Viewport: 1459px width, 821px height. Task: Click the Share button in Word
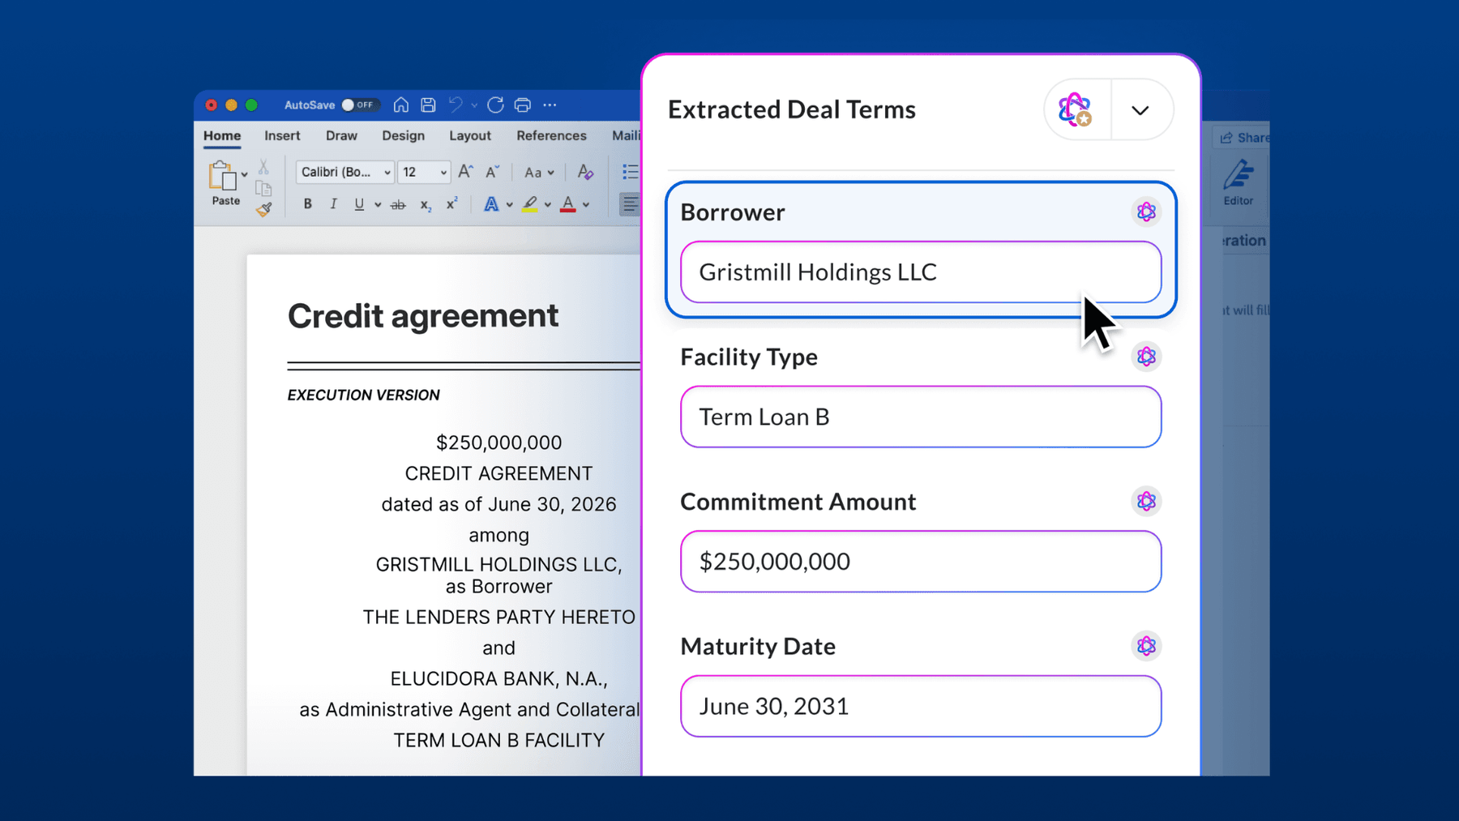pos(1244,138)
